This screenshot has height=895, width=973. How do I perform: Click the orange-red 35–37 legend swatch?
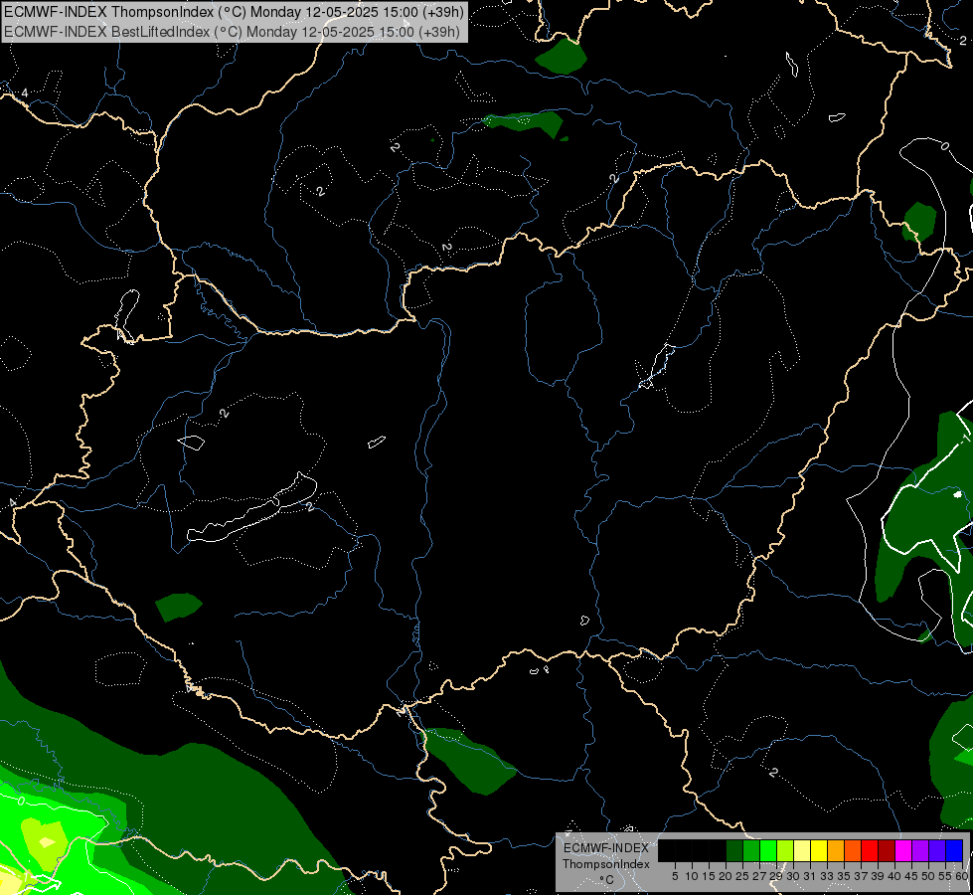pyautogui.click(x=853, y=851)
